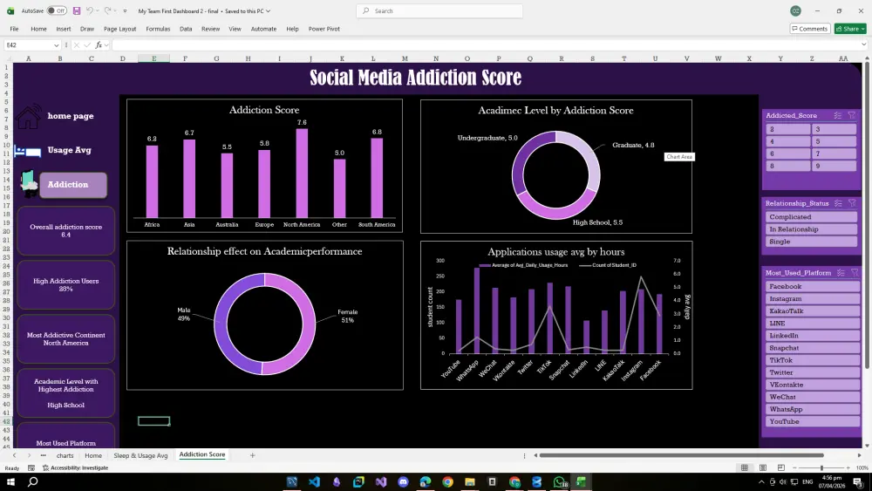Click the horizontal scrollbar thumb

pyautogui.click(x=681, y=455)
